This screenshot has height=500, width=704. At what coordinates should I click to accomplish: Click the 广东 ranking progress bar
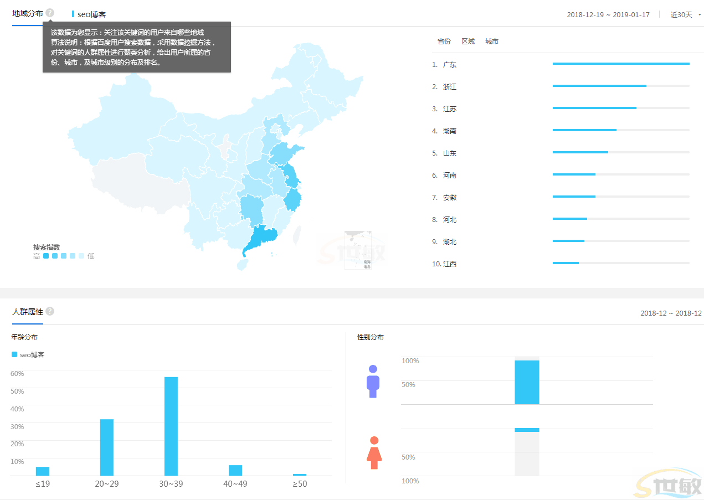click(621, 64)
